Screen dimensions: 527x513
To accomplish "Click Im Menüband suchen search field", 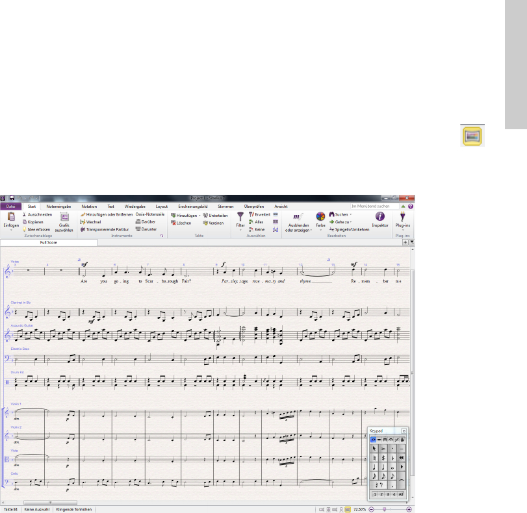I will [x=374, y=206].
